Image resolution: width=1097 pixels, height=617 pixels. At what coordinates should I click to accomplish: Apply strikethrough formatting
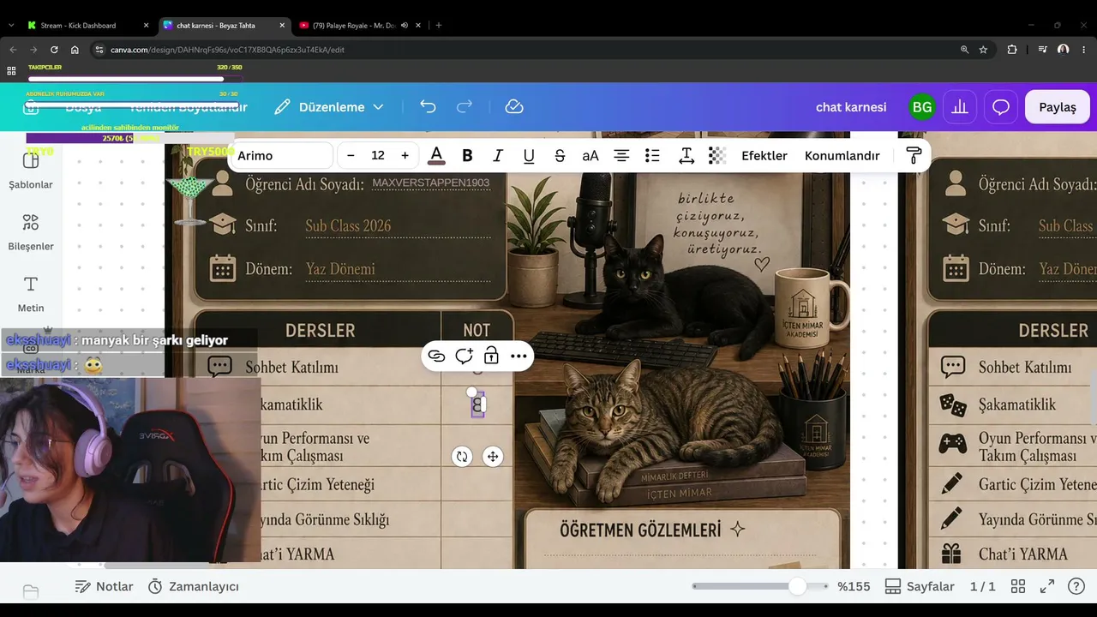560,155
